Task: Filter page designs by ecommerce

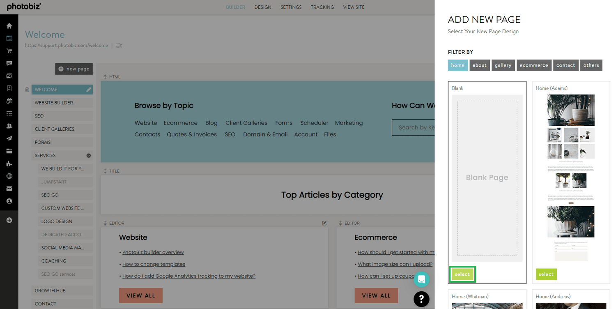Action: (x=534, y=65)
